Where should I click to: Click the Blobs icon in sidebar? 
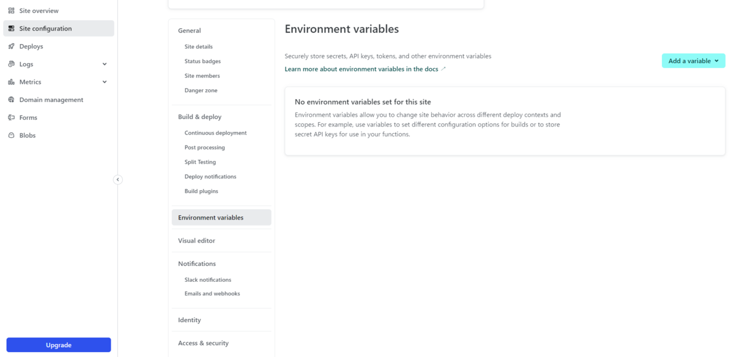[11, 135]
